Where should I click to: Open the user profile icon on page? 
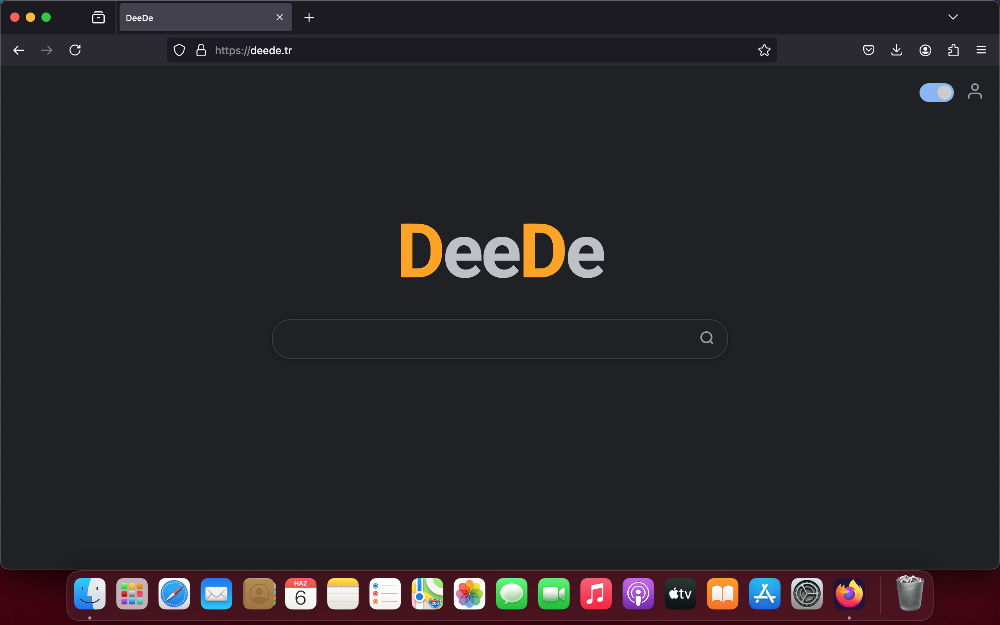(x=974, y=91)
